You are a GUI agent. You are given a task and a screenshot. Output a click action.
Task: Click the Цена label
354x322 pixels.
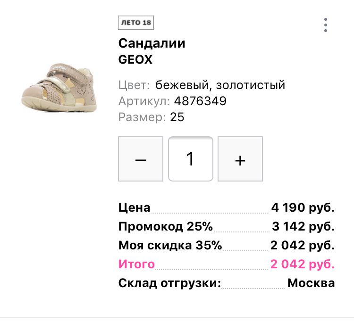point(135,207)
